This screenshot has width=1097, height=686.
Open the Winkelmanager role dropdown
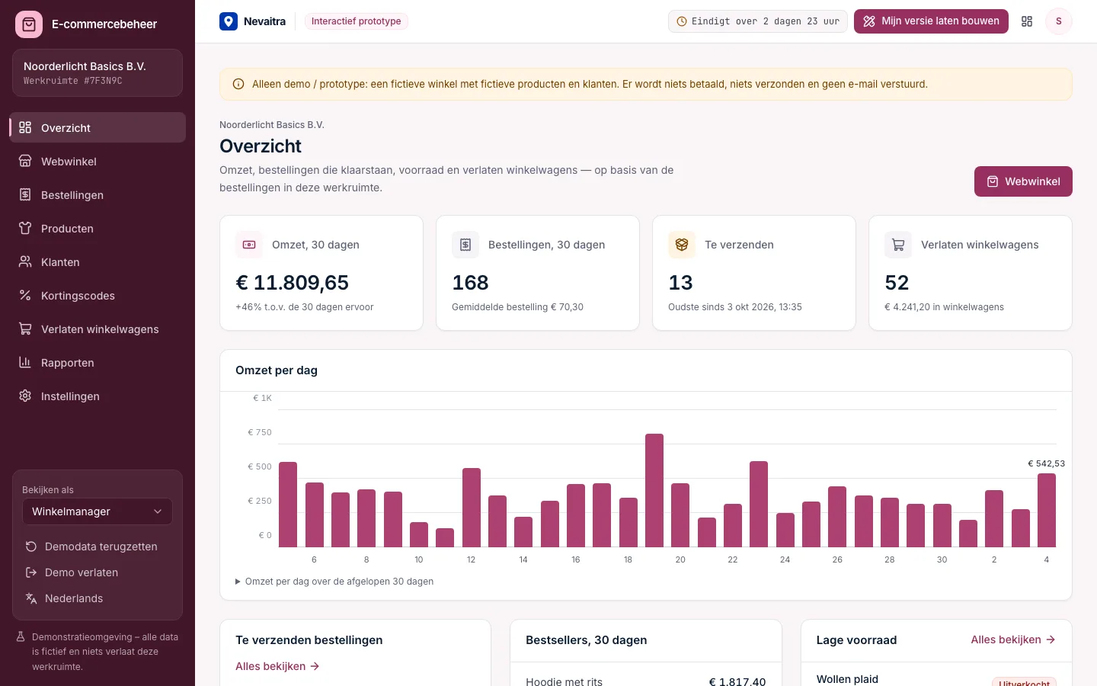pyautogui.click(x=98, y=511)
